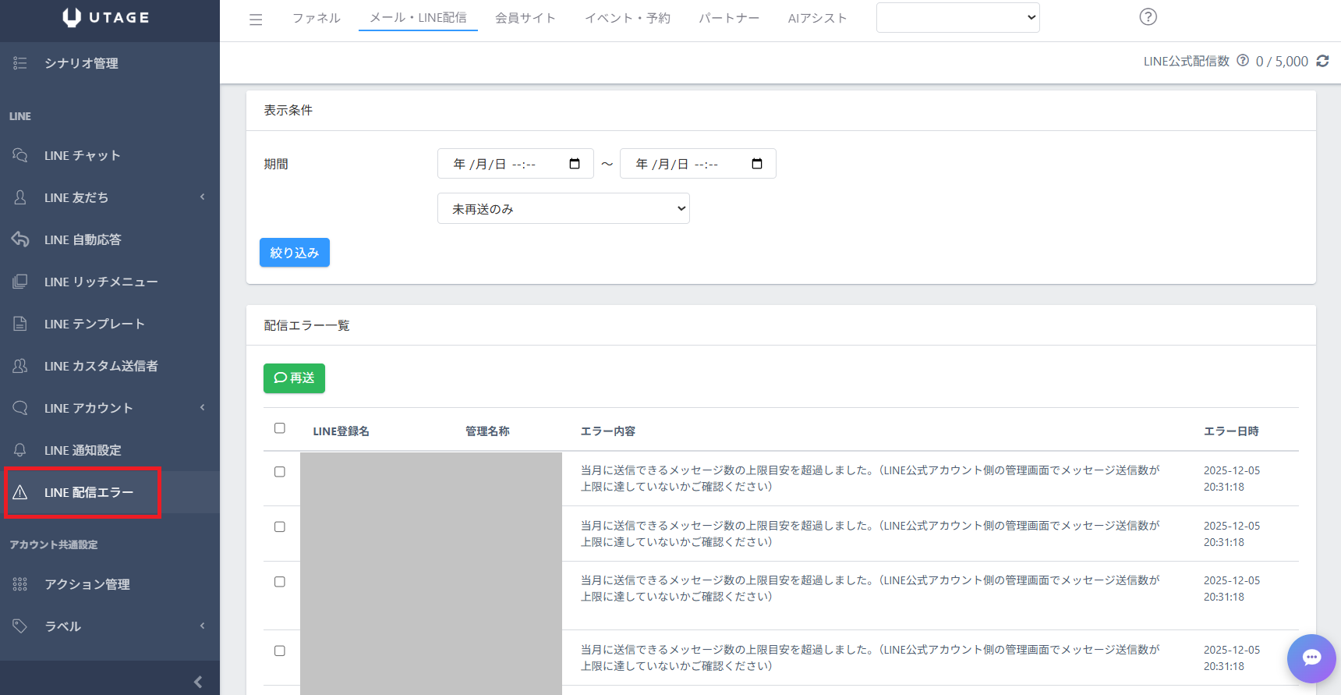1341x695 pixels.
Task: Open the empty account selector dropdown
Action: click(x=957, y=18)
